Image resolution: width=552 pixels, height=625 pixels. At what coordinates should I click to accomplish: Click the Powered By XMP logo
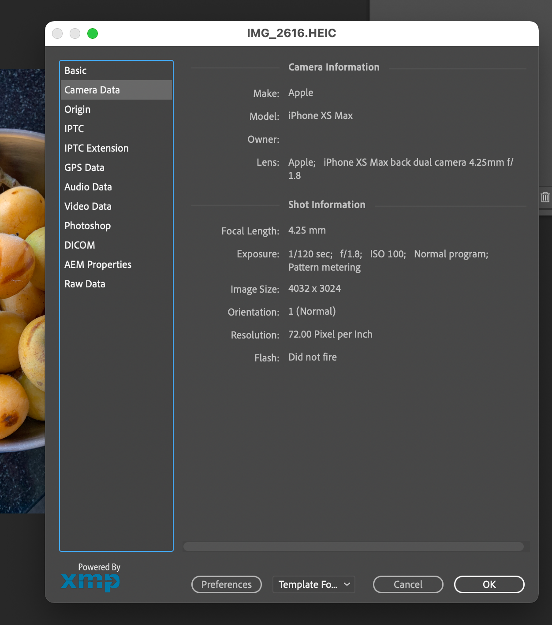[90, 577]
